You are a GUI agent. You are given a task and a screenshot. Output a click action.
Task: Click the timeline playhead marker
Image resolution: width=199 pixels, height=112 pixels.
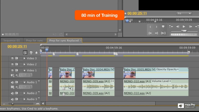click(x=47, y=50)
